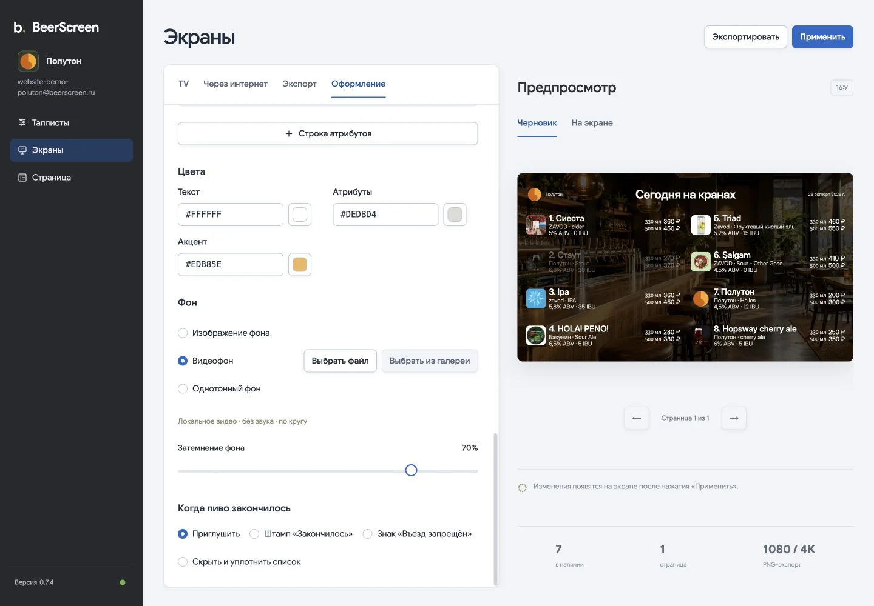This screenshot has height=606, width=874.
Task: Click the website-demo-poluton@beerscreen.ru email
Action: [x=56, y=87]
